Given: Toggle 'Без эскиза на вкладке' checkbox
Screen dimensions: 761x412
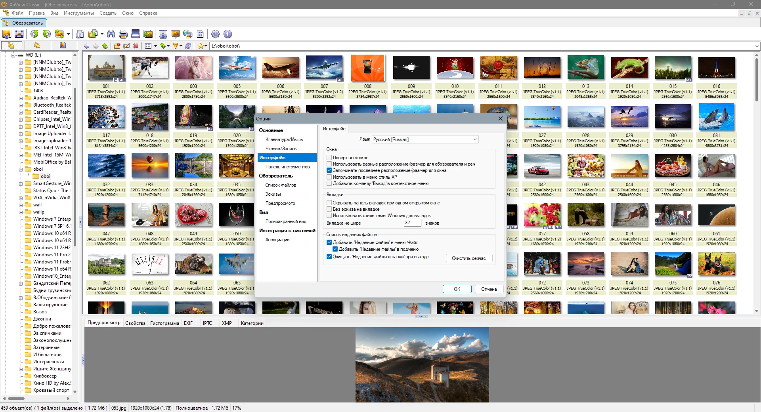Looking at the screenshot, I should pyautogui.click(x=329, y=209).
